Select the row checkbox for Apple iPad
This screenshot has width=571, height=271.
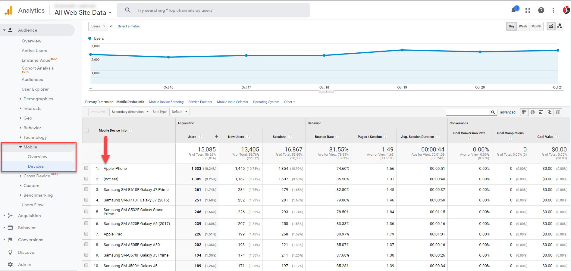(86, 234)
